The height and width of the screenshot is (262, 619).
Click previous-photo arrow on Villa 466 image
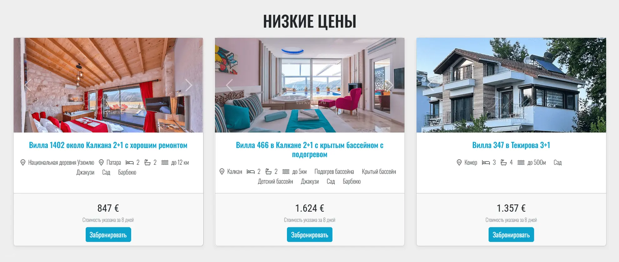click(229, 85)
